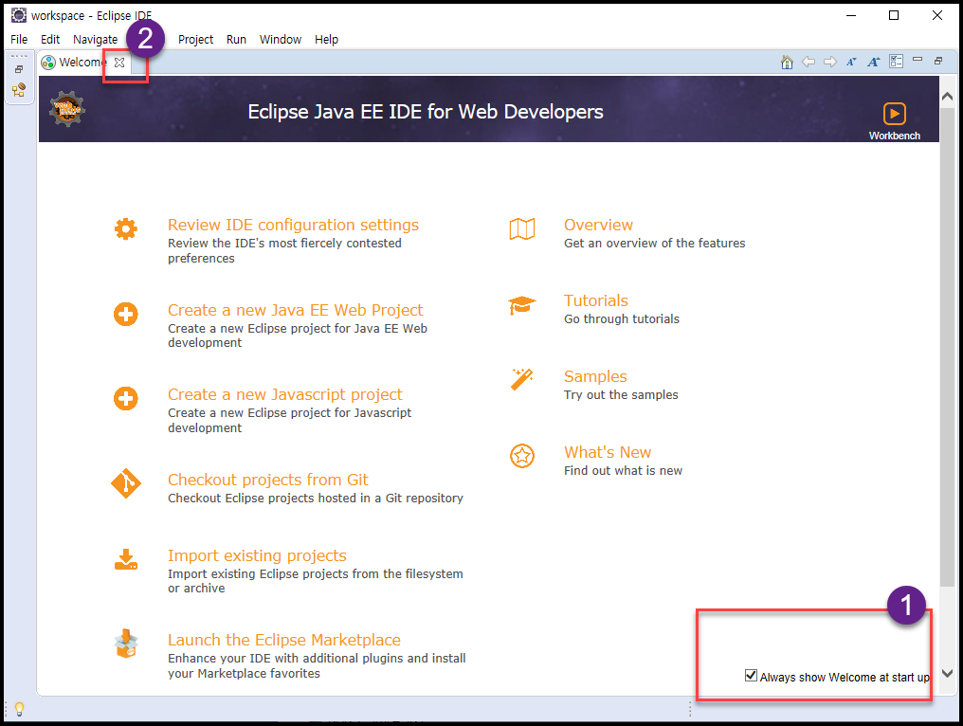Maximize the Eclipse IDE window
Image resolution: width=963 pixels, height=726 pixels.
pyautogui.click(x=894, y=15)
